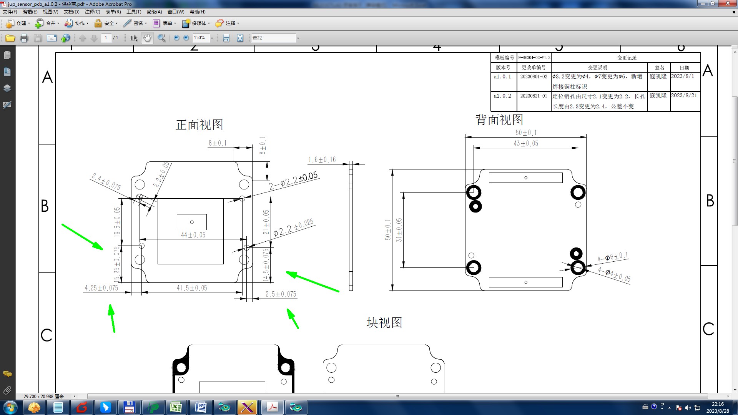This screenshot has width=738, height=415.
Task: Click the Zoom In plus button
Action: pos(186,38)
